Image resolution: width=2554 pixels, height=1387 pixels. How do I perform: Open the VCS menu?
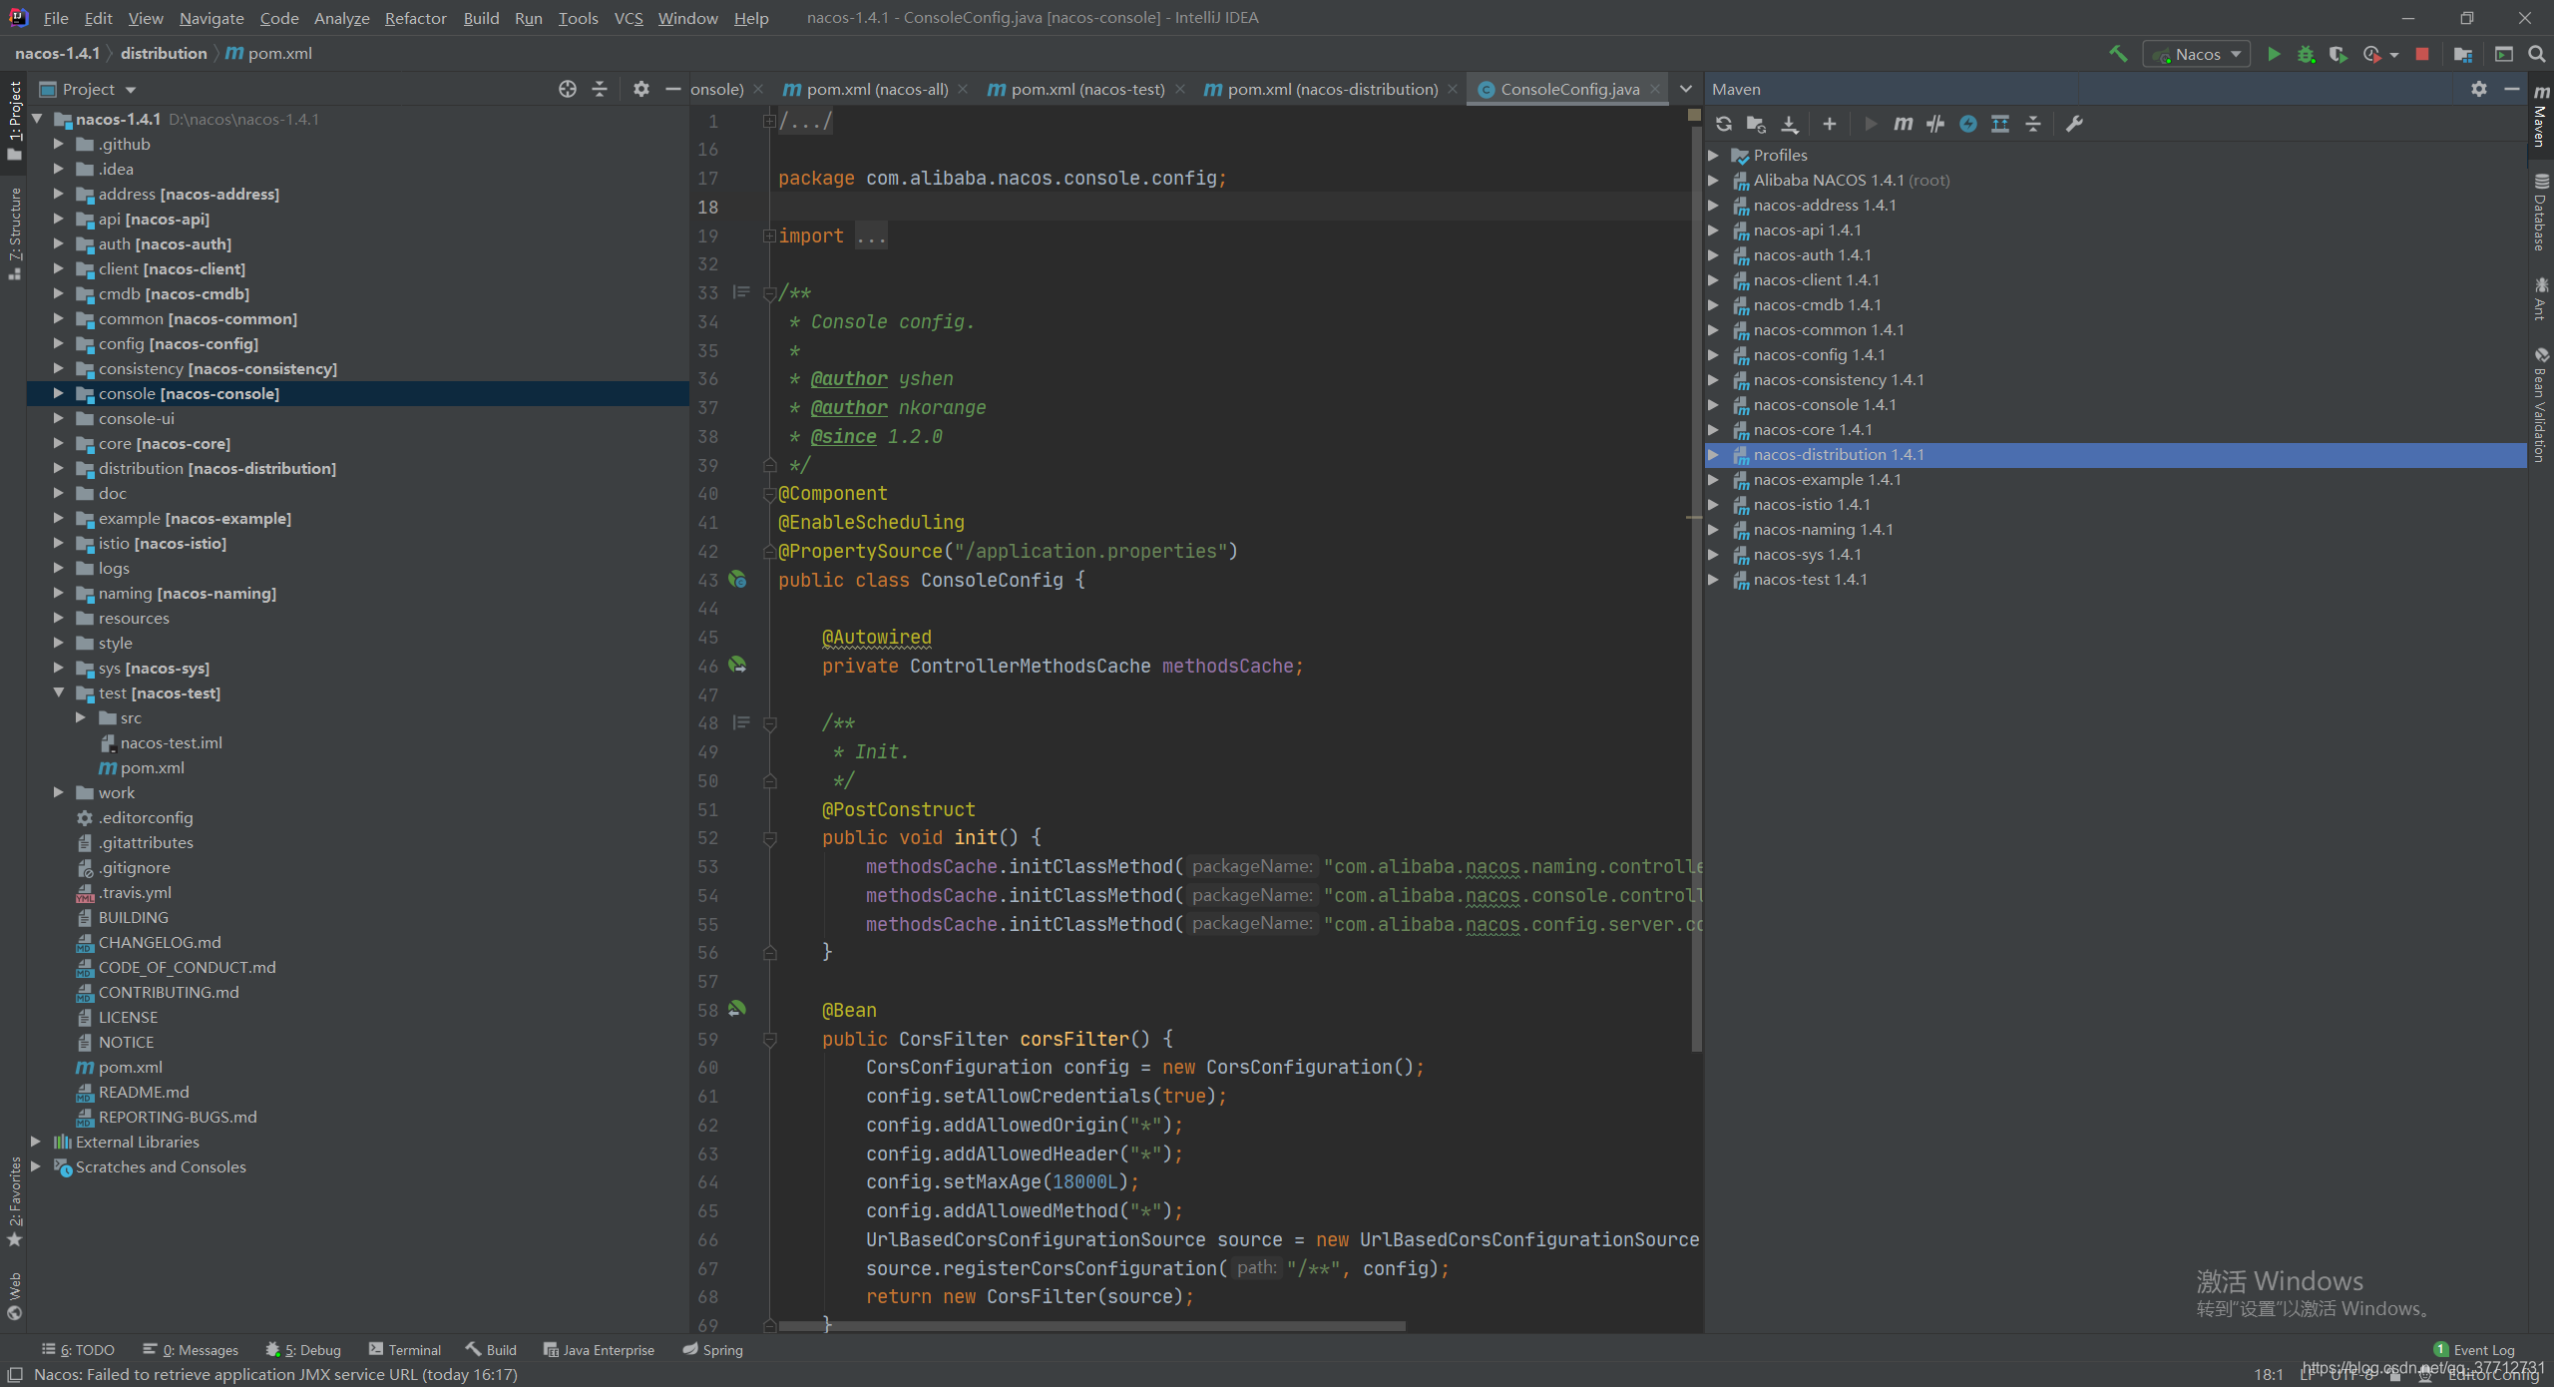click(629, 18)
